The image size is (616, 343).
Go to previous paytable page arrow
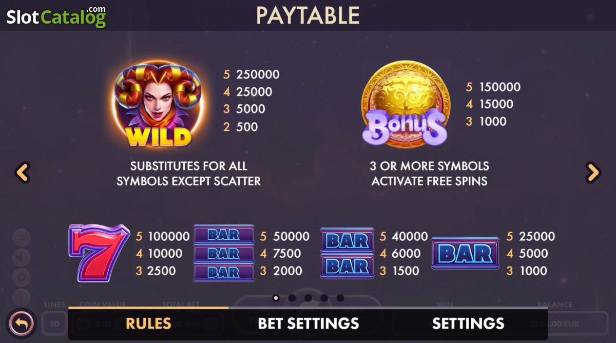(22, 173)
